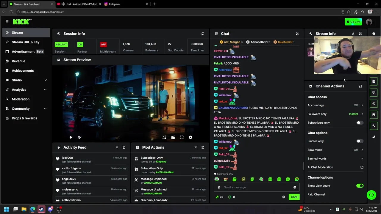Open AI Chat Moderation link
381x214 pixels.
pyautogui.click(x=335, y=167)
